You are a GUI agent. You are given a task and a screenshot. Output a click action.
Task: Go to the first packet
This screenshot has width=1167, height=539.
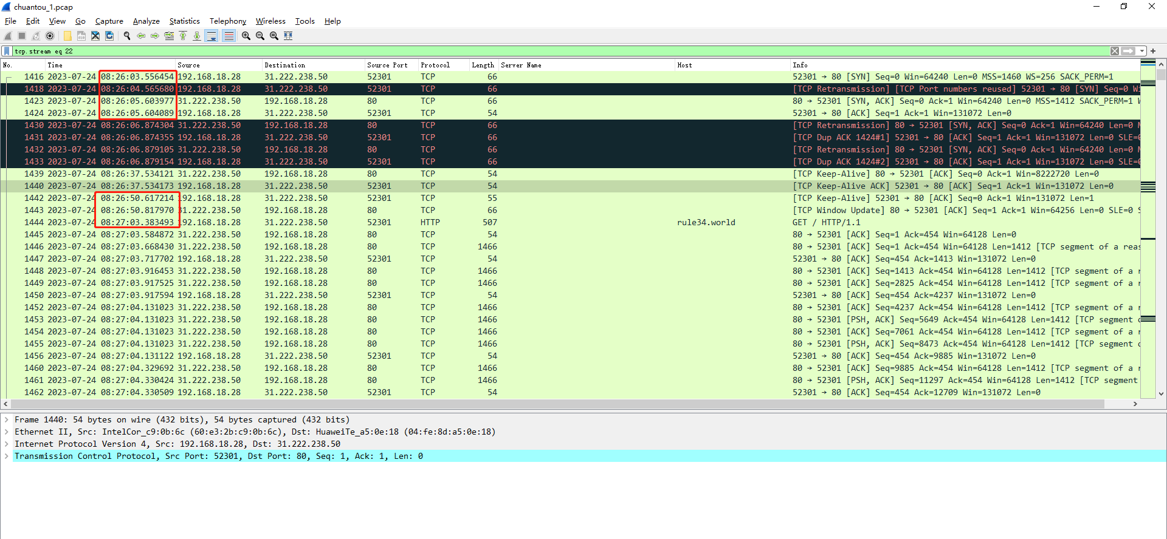coord(183,36)
